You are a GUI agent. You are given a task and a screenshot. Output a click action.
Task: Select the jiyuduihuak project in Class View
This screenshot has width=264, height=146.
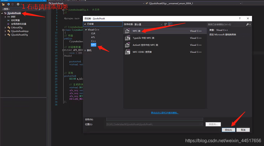[x=14, y=13]
